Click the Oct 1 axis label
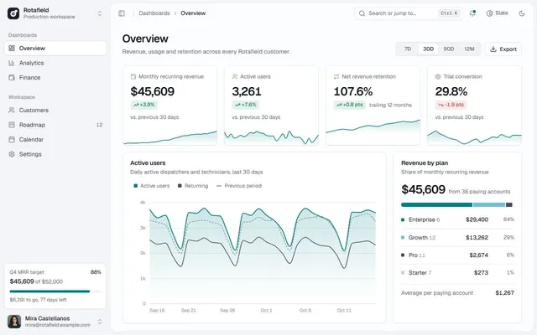 (266, 311)
